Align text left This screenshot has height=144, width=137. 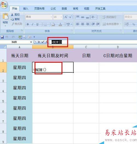(x=78, y=24)
